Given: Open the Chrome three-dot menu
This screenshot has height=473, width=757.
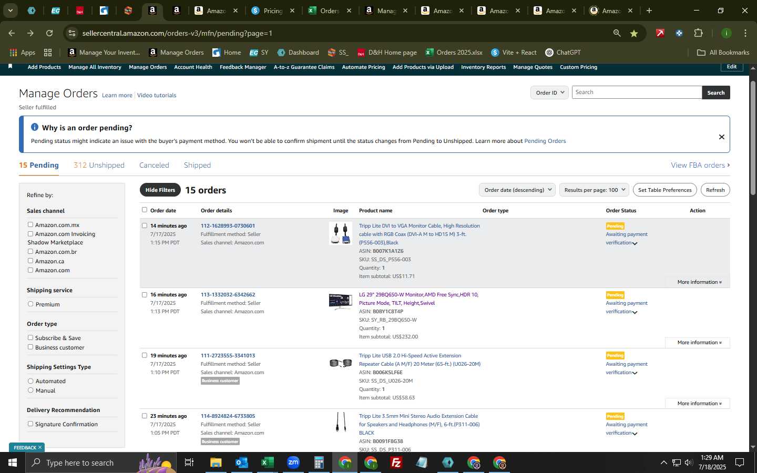Looking at the screenshot, I should [745, 33].
